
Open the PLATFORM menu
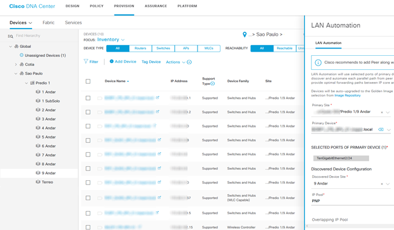[x=187, y=6]
